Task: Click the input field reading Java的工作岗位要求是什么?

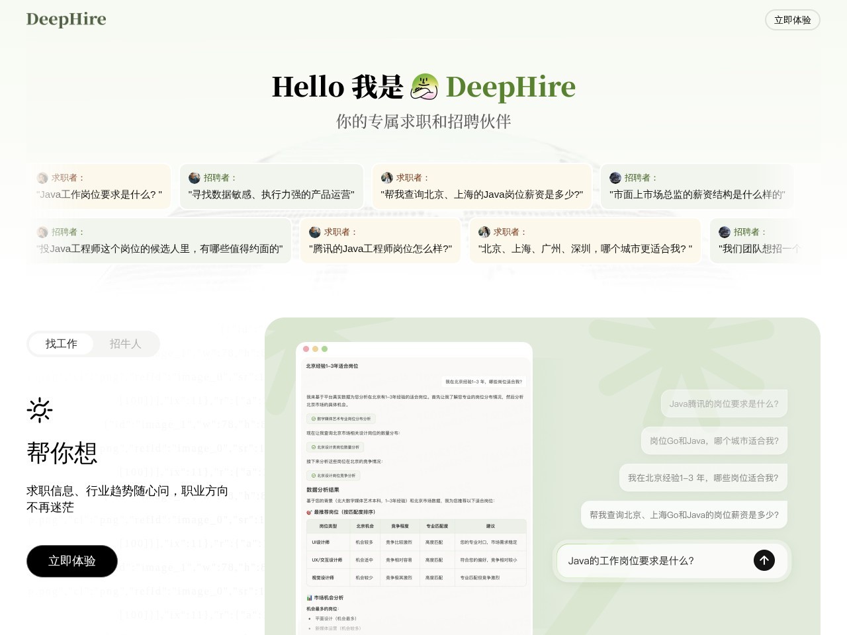Action: [672, 560]
